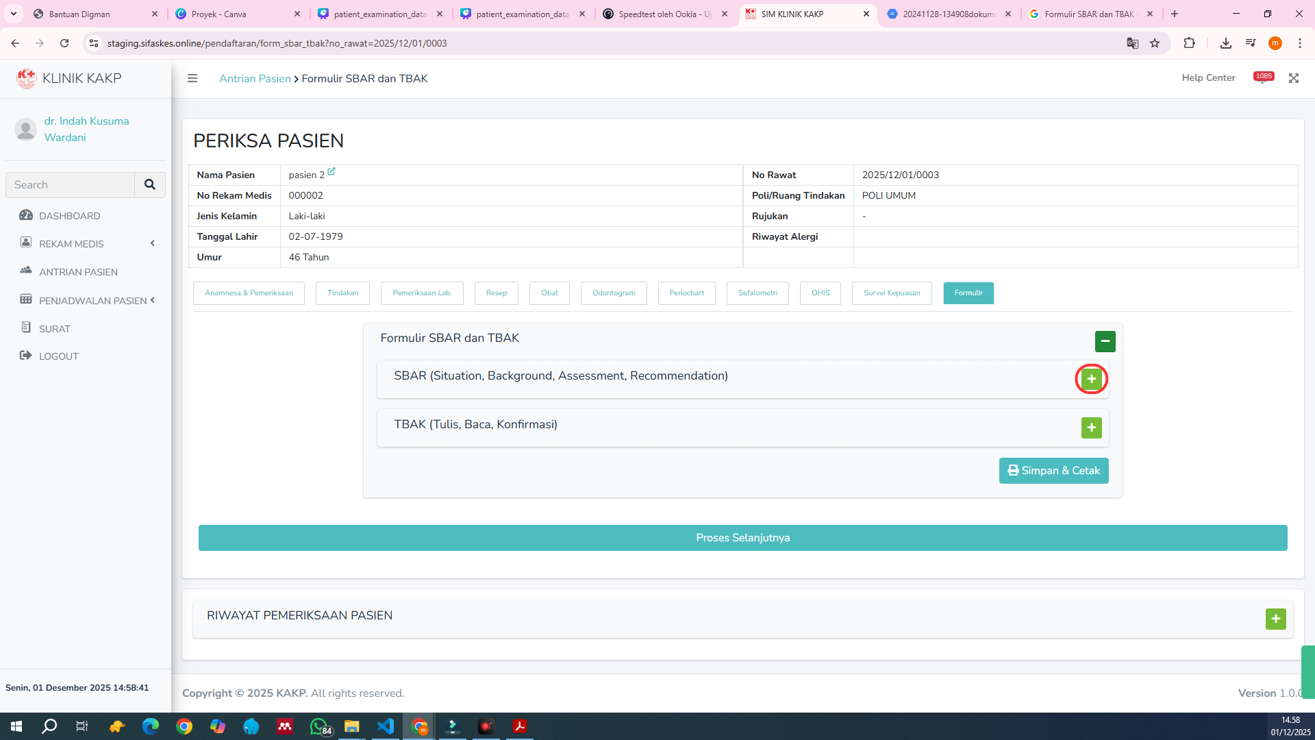Expand Penjadwalan Pasien submenu
Image resolution: width=1315 pixels, height=740 pixels.
(92, 300)
